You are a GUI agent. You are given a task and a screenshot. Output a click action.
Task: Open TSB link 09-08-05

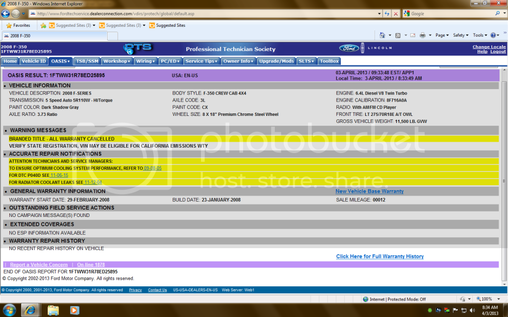[x=153, y=168]
